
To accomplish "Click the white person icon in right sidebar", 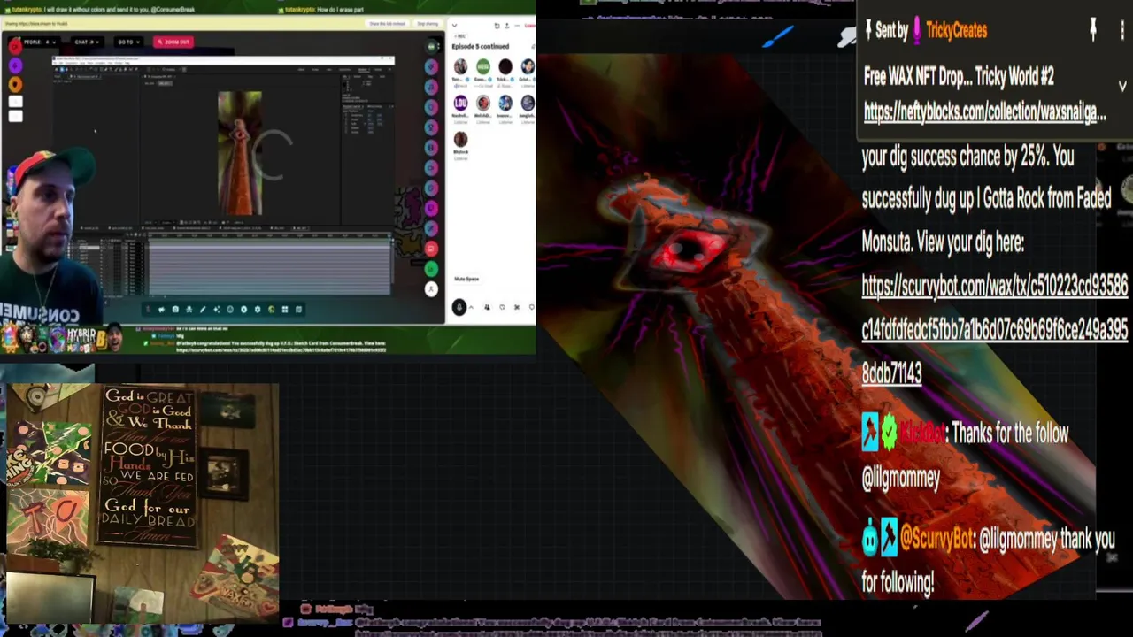I will coord(431,289).
